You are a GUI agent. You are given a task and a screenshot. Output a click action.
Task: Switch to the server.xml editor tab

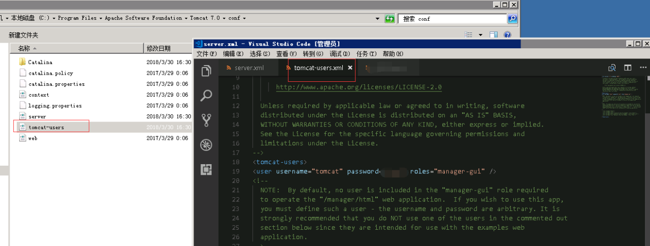249,68
